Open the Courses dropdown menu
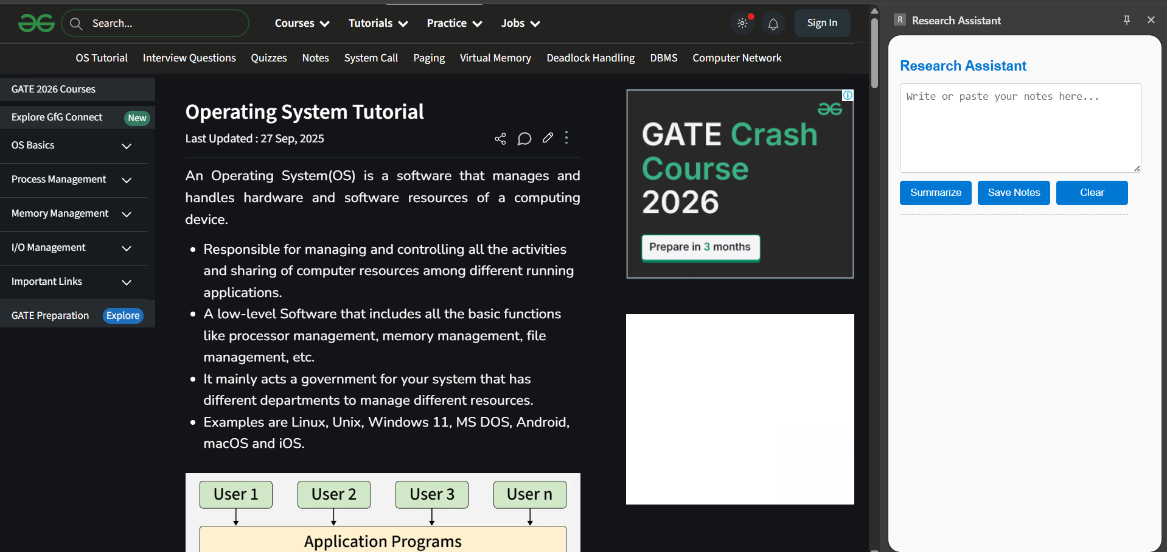Viewport: 1167px width, 552px height. click(302, 23)
